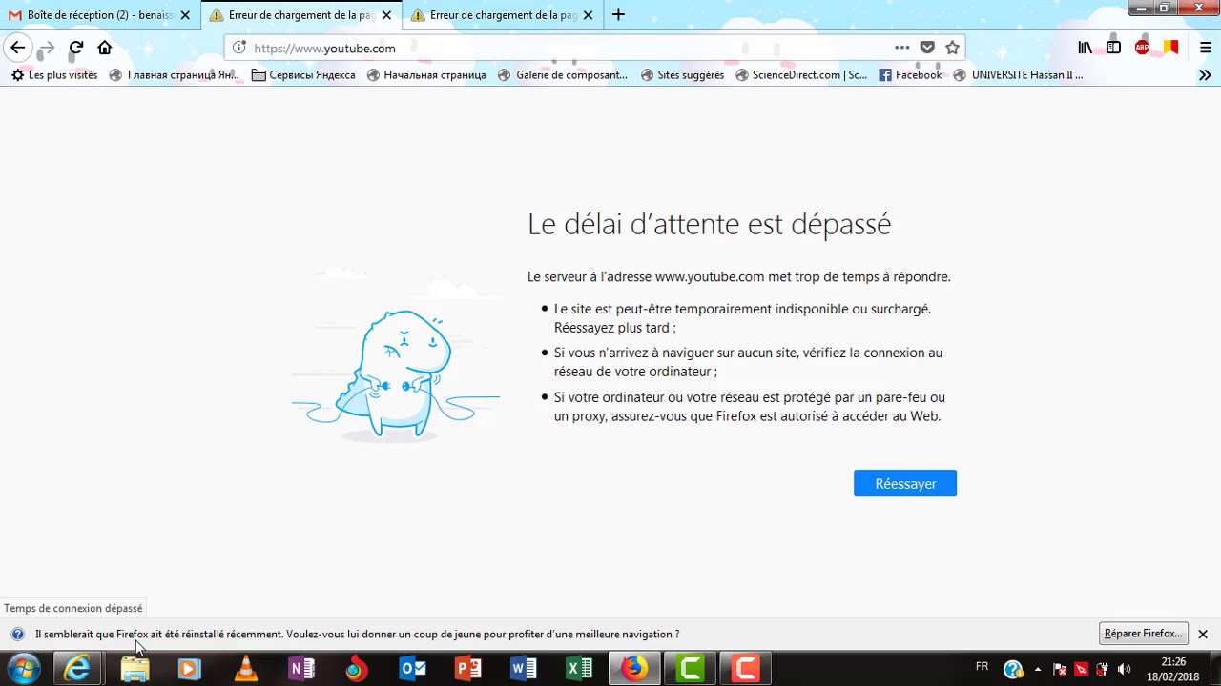Select the second tab Erreur de chargement
Screen dimensions: 1221x686
pyautogui.click(x=301, y=15)
